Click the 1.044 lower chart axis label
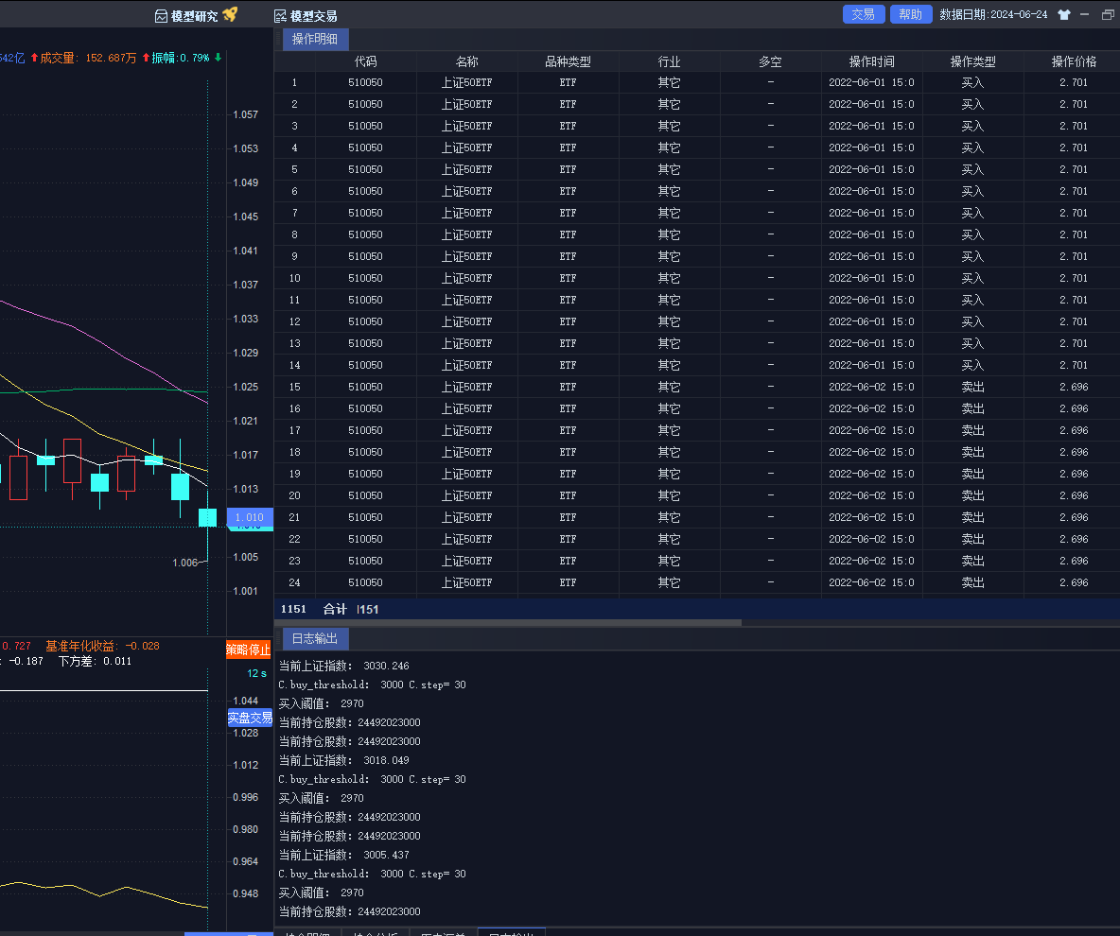The height and width of the screenshot is (936, 1120). (x=245, y=701)
